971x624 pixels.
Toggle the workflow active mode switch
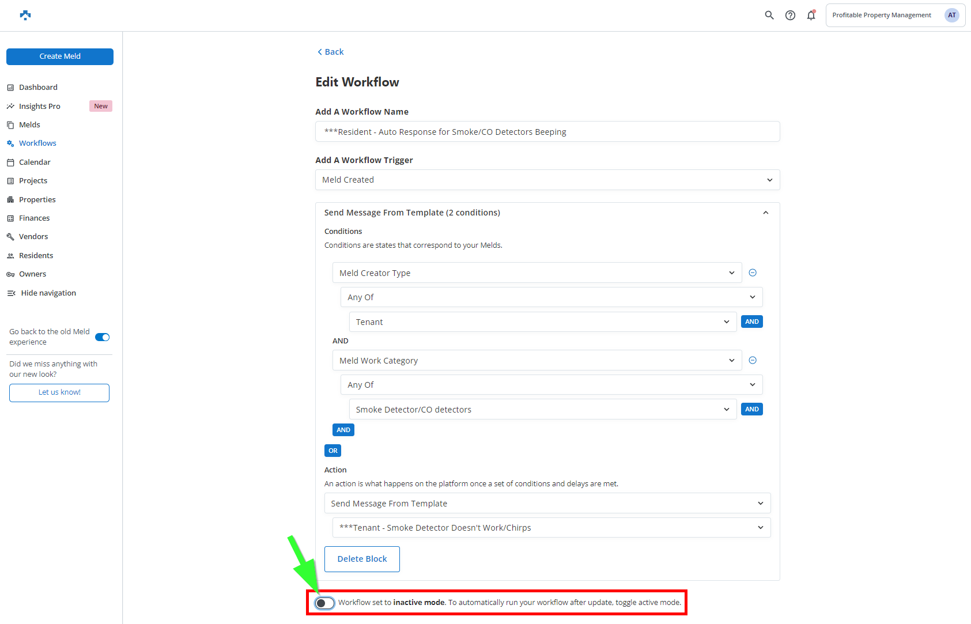(324, 603)
